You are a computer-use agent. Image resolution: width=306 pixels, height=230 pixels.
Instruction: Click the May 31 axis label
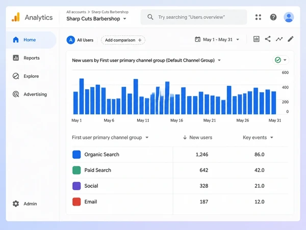(275, 121)
